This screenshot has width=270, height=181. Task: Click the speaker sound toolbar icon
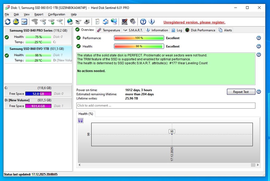pos(133,22)
